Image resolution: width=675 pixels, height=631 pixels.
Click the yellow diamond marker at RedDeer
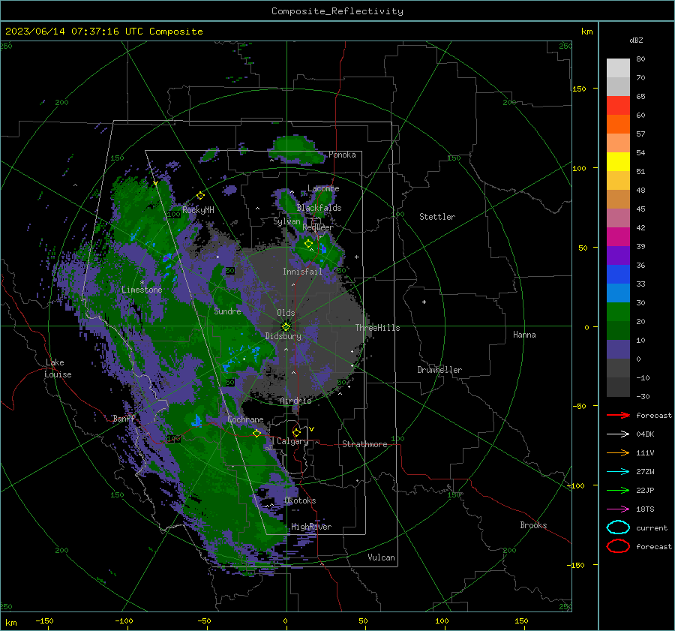coord(308,244)
